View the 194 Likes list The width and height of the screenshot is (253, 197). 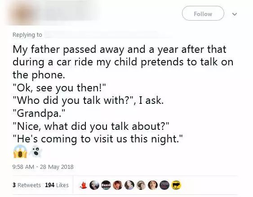(57, 185)
